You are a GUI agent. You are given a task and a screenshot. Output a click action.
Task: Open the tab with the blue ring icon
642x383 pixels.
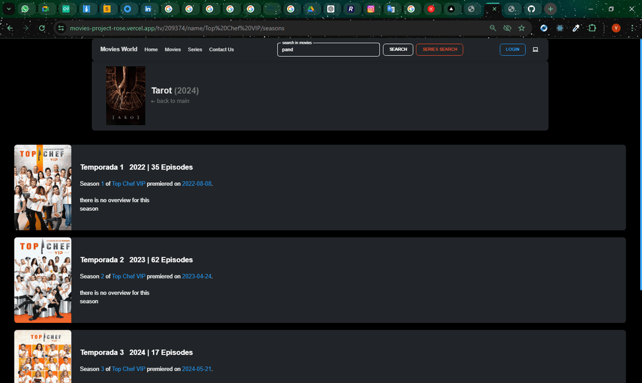tap(127, 9)
